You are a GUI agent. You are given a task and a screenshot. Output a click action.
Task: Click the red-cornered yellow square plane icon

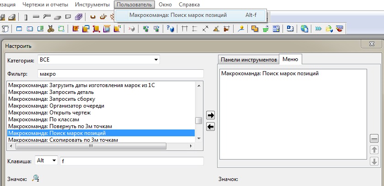96,29
